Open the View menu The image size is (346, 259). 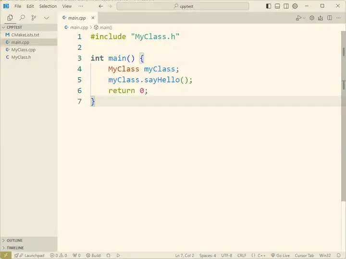pyautogui.click(x=67, y=6)
